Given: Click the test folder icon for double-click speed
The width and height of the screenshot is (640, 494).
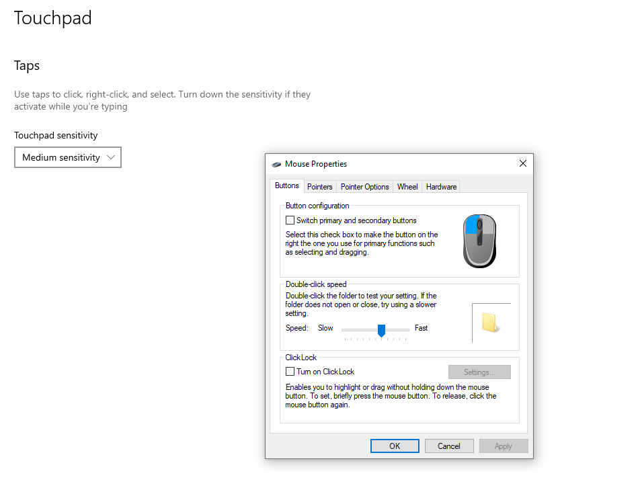Looking at the screenshot, I should click(x=489, y=323).
